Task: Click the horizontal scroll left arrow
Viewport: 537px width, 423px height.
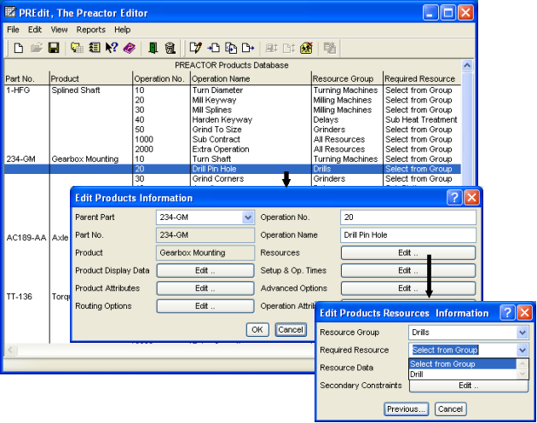Action: tap(10, 350)
